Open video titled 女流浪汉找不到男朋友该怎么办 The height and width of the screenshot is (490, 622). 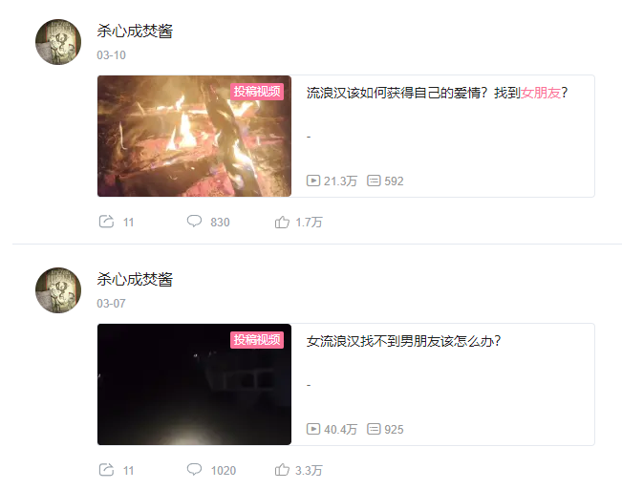(404, 341)
